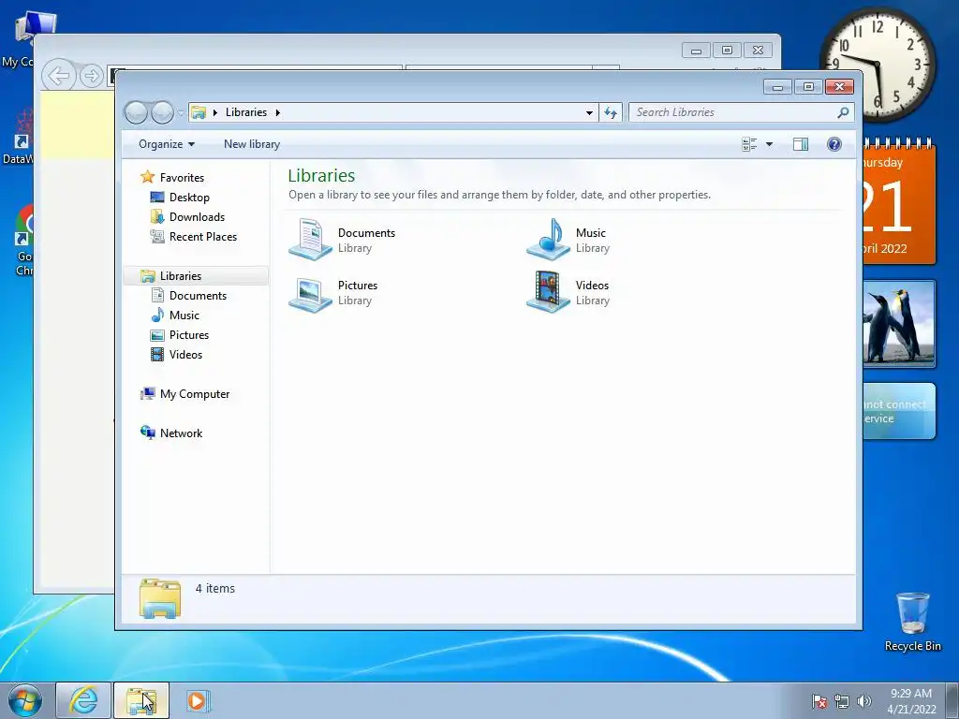The width and height of the screenshot is (959, 719).
Task: Expand the arrow after Libraries in breadcrumb
Action: (277, 112)
